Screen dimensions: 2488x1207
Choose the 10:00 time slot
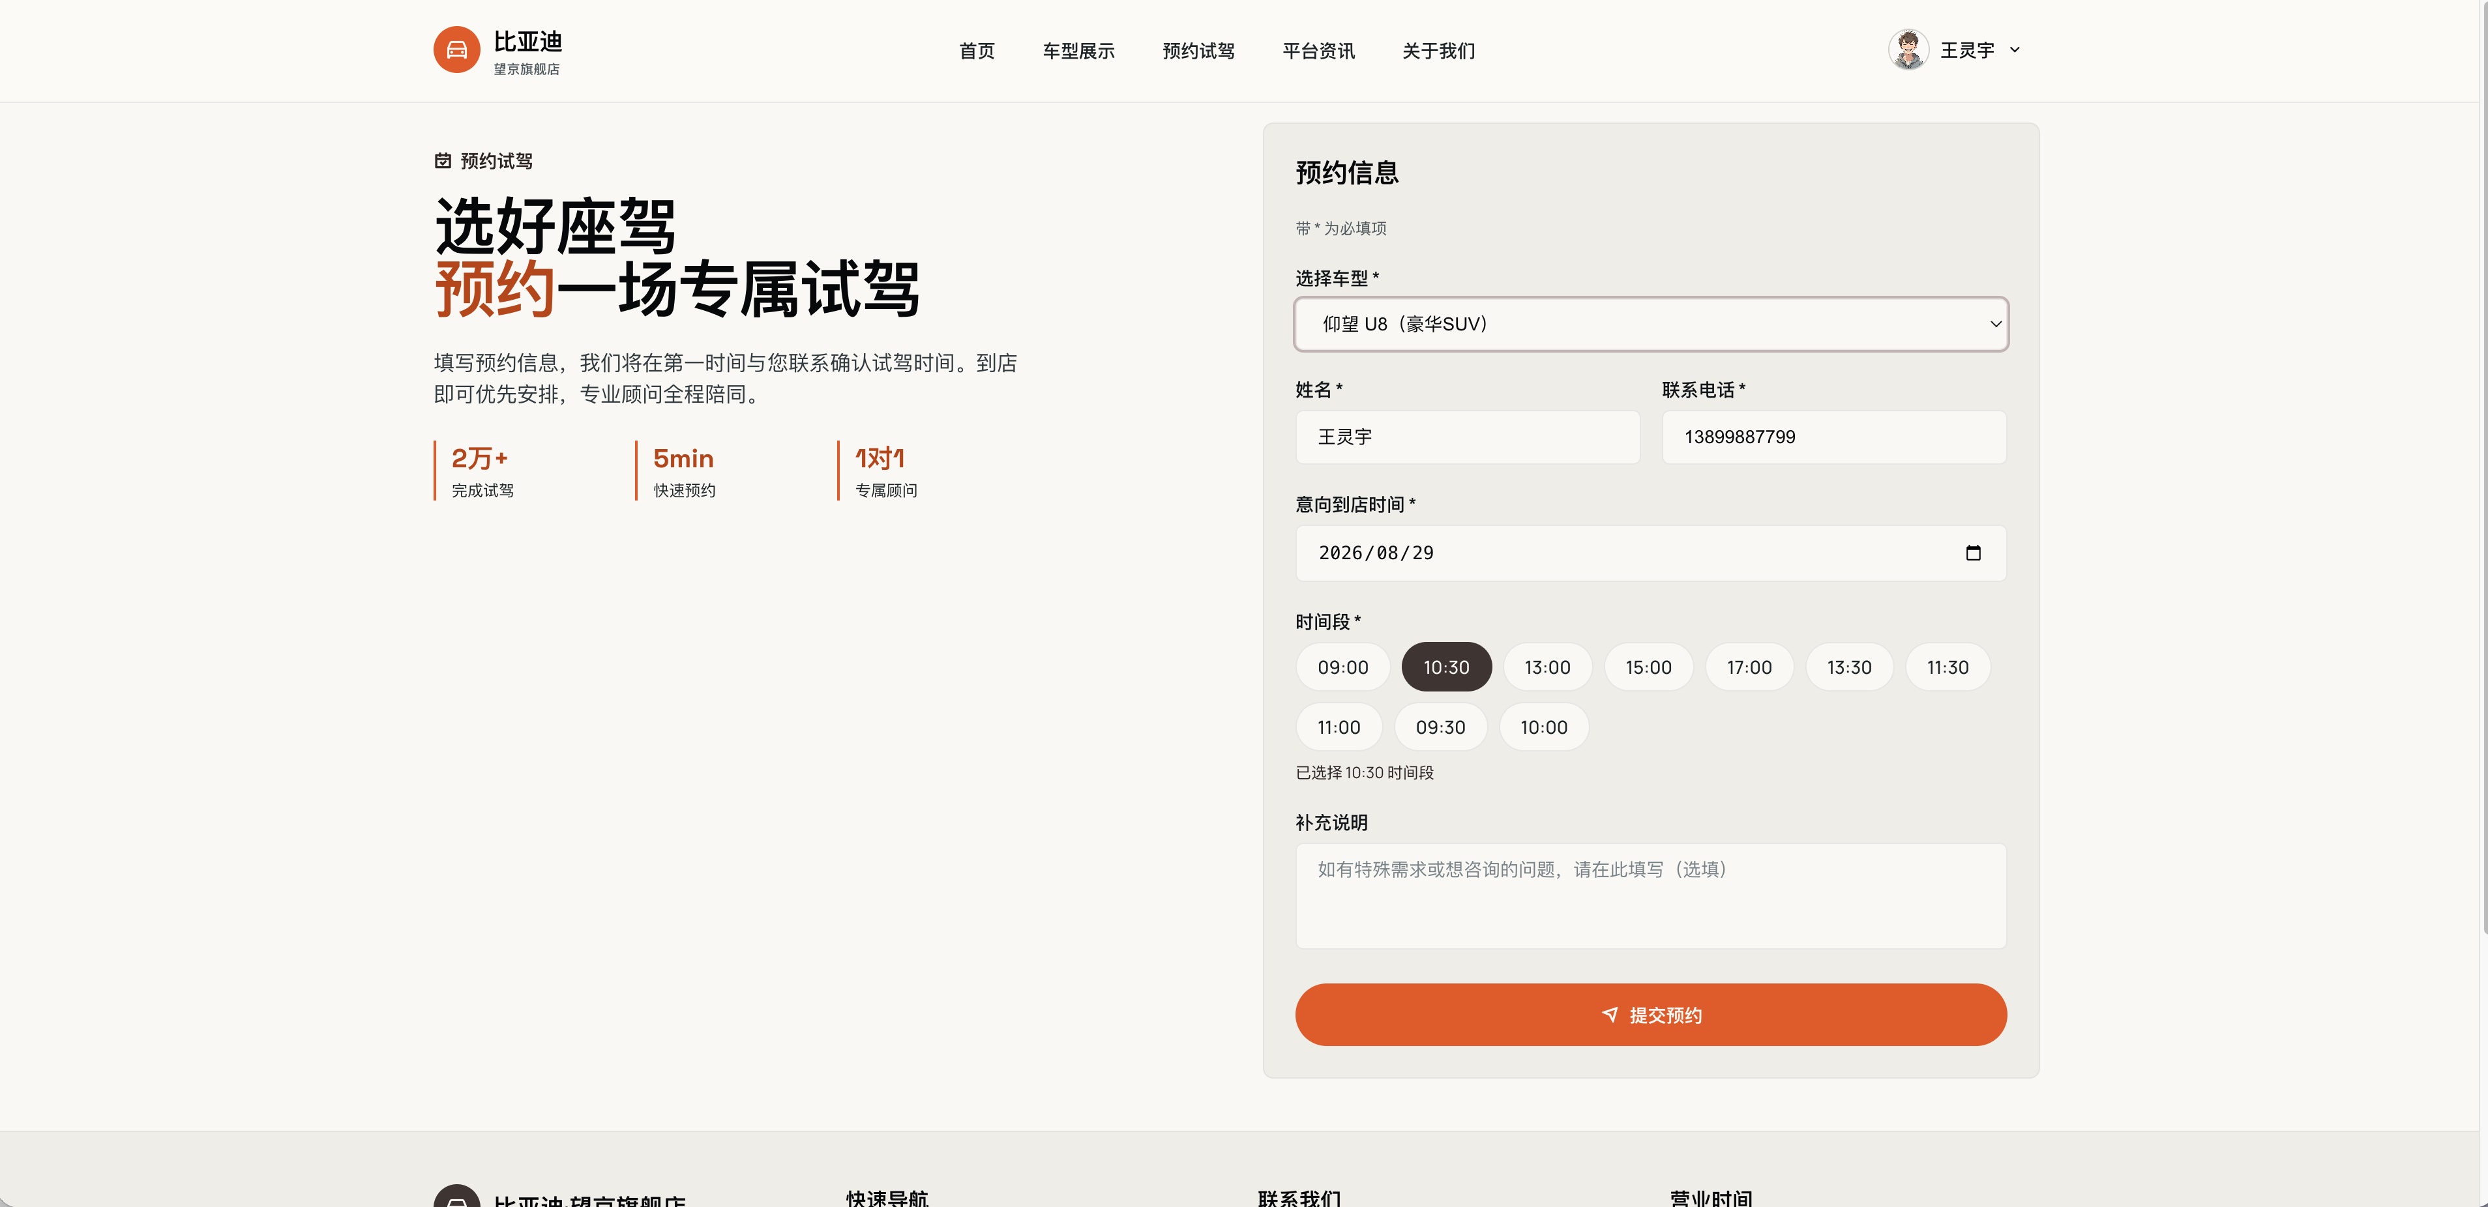[1545, 727]
